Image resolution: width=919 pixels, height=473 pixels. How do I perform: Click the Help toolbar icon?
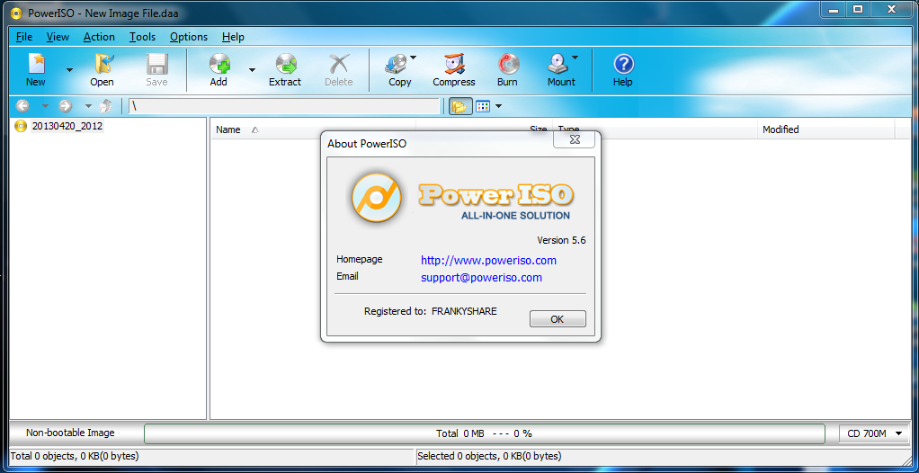coord(624,64)
